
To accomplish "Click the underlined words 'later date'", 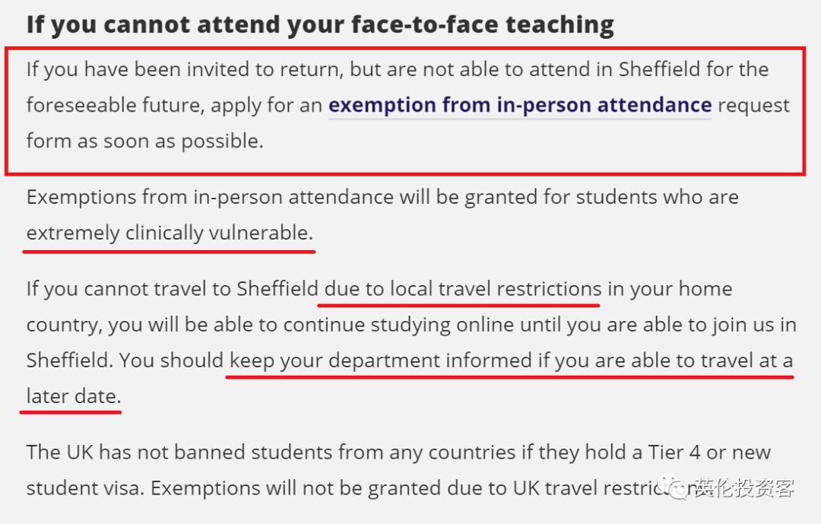I will pyautogui.click(x=73, y=397).
